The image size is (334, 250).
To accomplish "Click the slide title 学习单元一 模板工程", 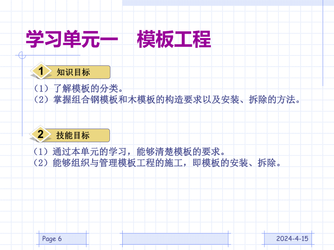I will tap(118, 39).
